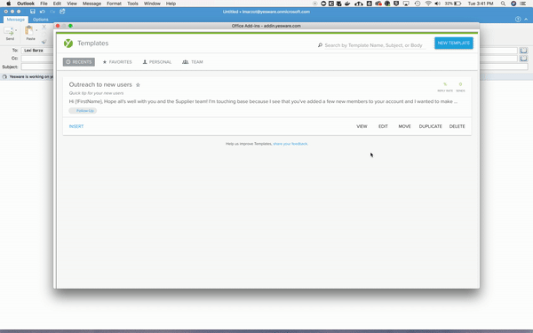Open the Window menu
533x333 pixels.
point(152,4)
